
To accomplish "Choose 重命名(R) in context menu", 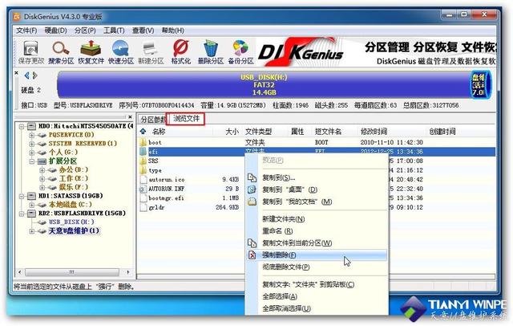I will click(317, 231).
